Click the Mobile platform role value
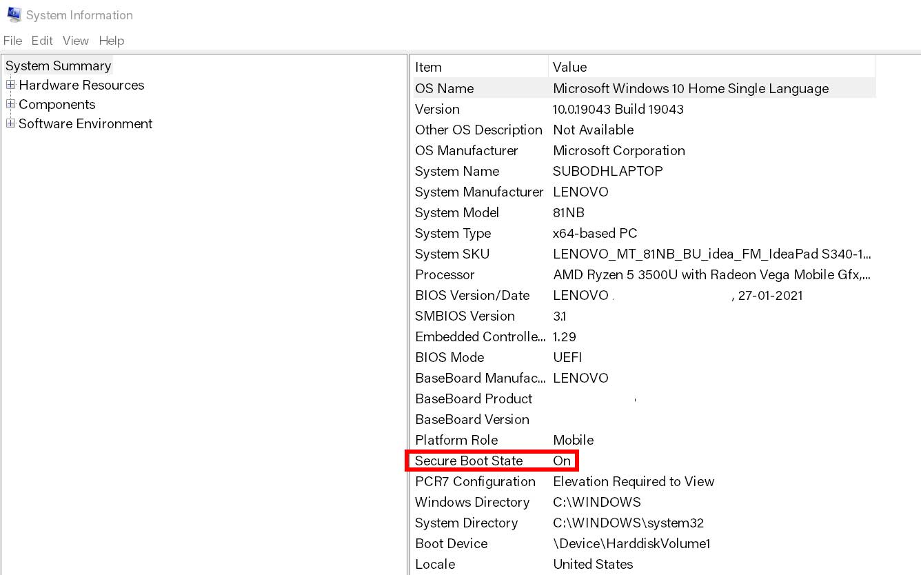The image size is (921, 575). coord(573,440)
